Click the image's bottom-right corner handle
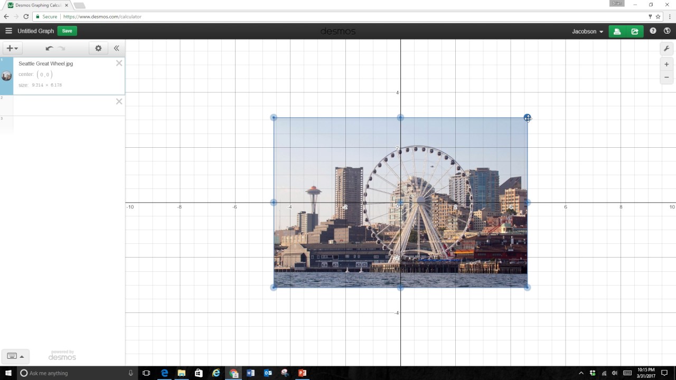This screenshot has width=676, height=380. (527, 287)
